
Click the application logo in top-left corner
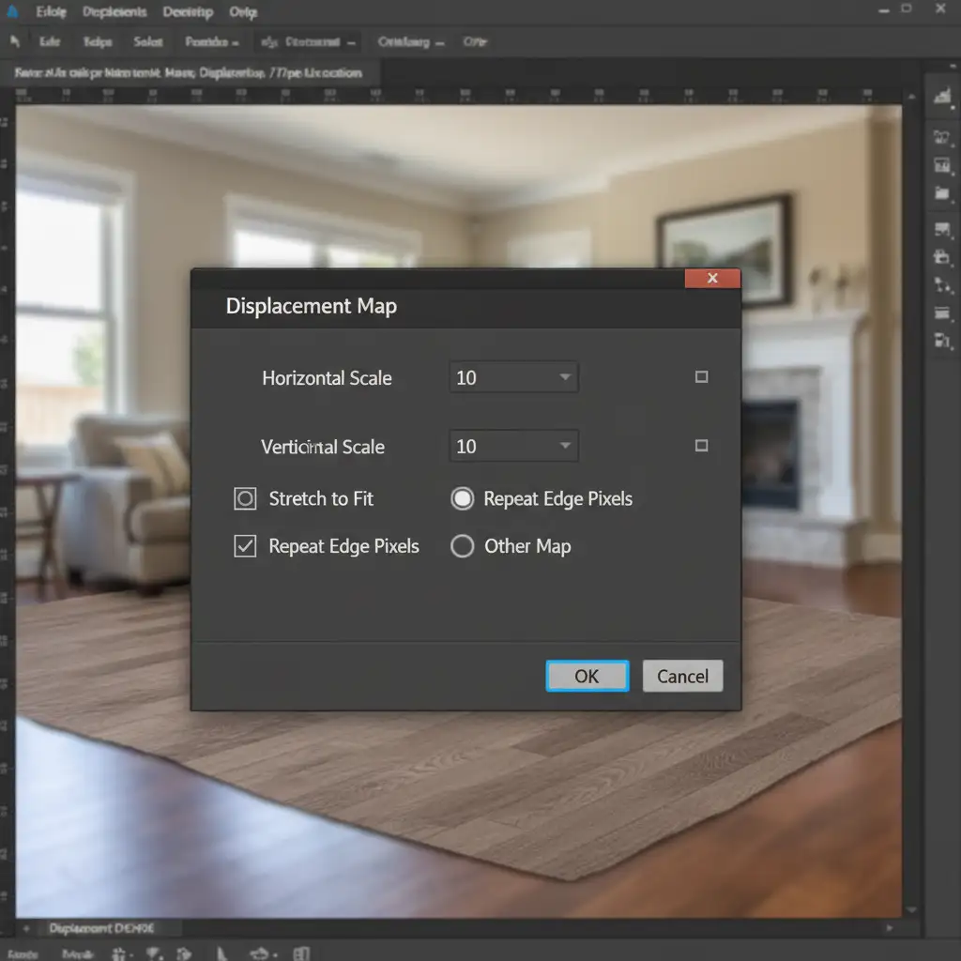point(11,12)
